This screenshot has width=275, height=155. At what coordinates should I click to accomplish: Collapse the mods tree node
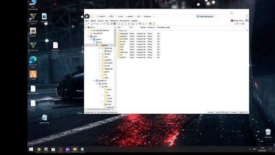pyautogui.click(x=89, y=36)
